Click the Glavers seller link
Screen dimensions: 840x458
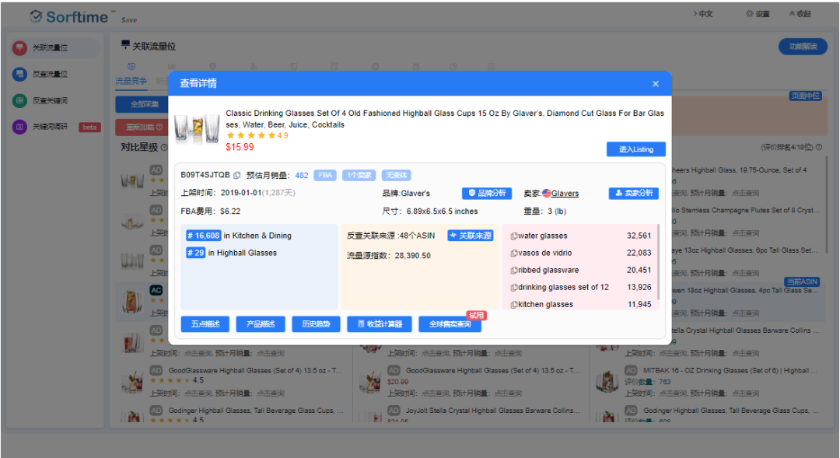pyautogui.click(x=565, y=194)
